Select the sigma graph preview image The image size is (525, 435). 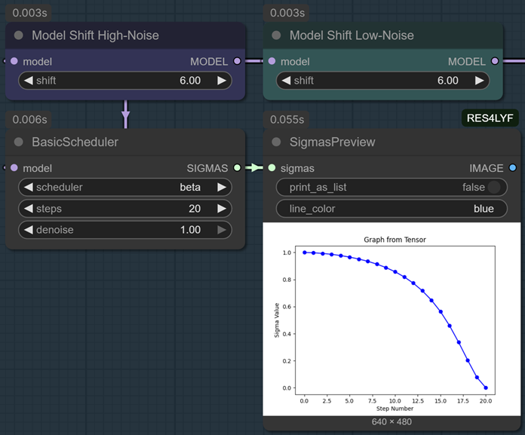tap(391, 319)
